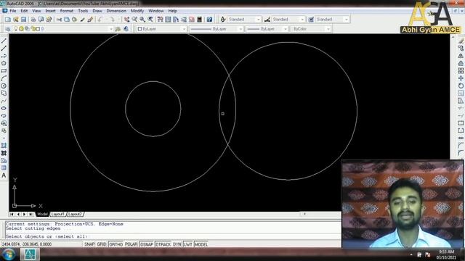Open the Layer Properties Manager icon
Image resolution: width=465 pixels, height=261 pixels.
pos(8,29)
